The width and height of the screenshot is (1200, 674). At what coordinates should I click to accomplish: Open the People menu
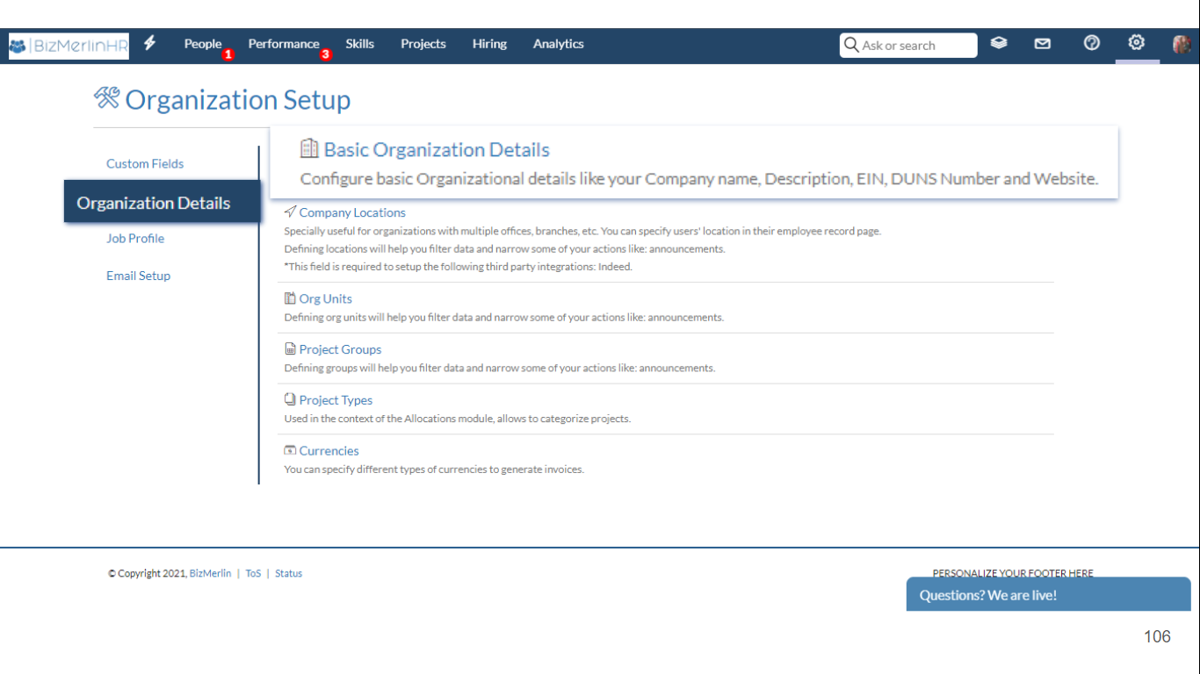coord(203,43)
